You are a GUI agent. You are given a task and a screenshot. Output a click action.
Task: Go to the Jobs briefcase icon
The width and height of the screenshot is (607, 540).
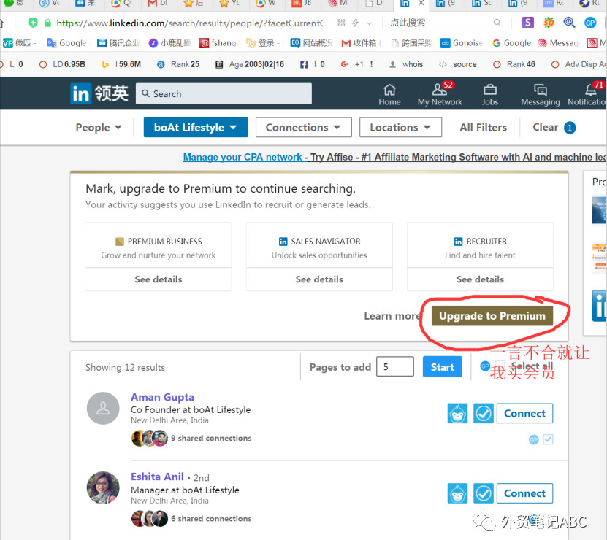[489, 94]
